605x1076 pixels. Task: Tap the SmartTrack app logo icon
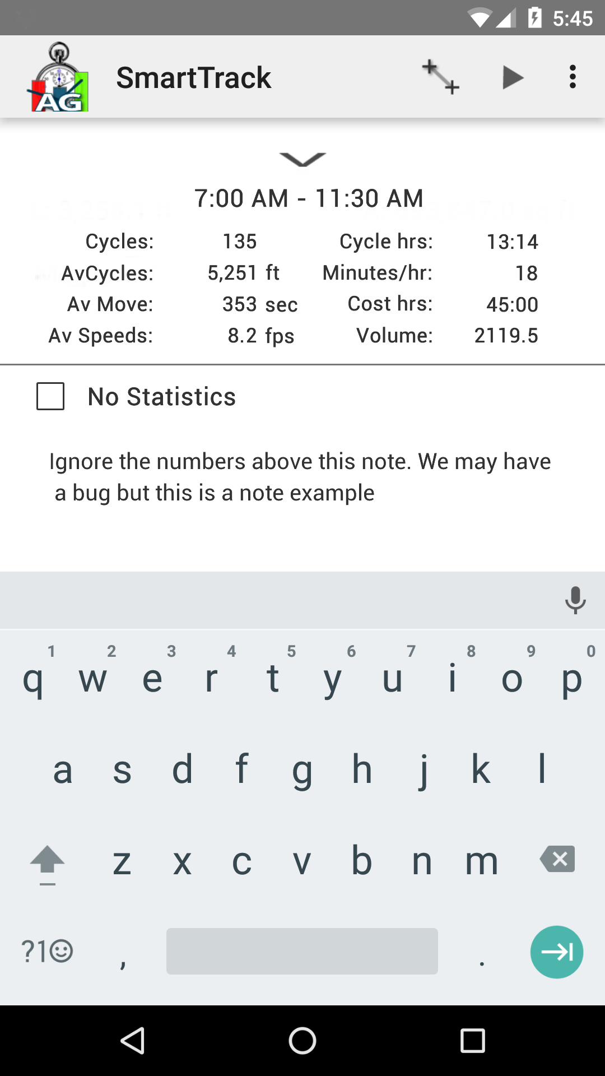(x=58, y=77)
